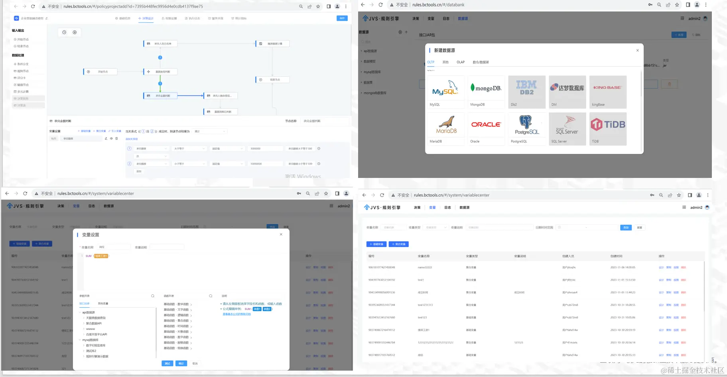Toggle the eye icon for the 承兑额度 variable
The image size is (727, 377).
pyautogui.click(x=111, y=138)
